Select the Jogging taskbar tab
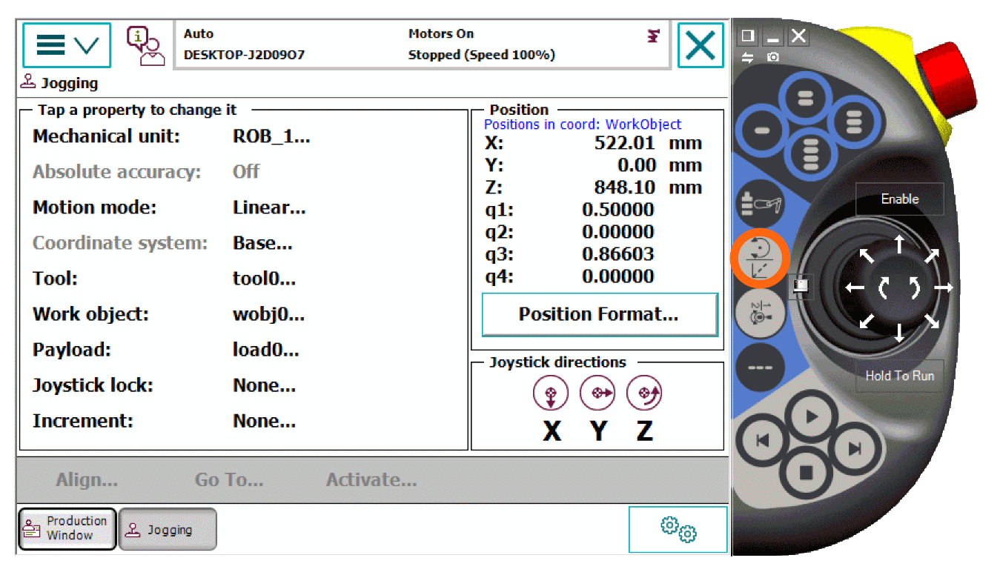Screen dimensions: 1000x575 click(x=168, y=530)
